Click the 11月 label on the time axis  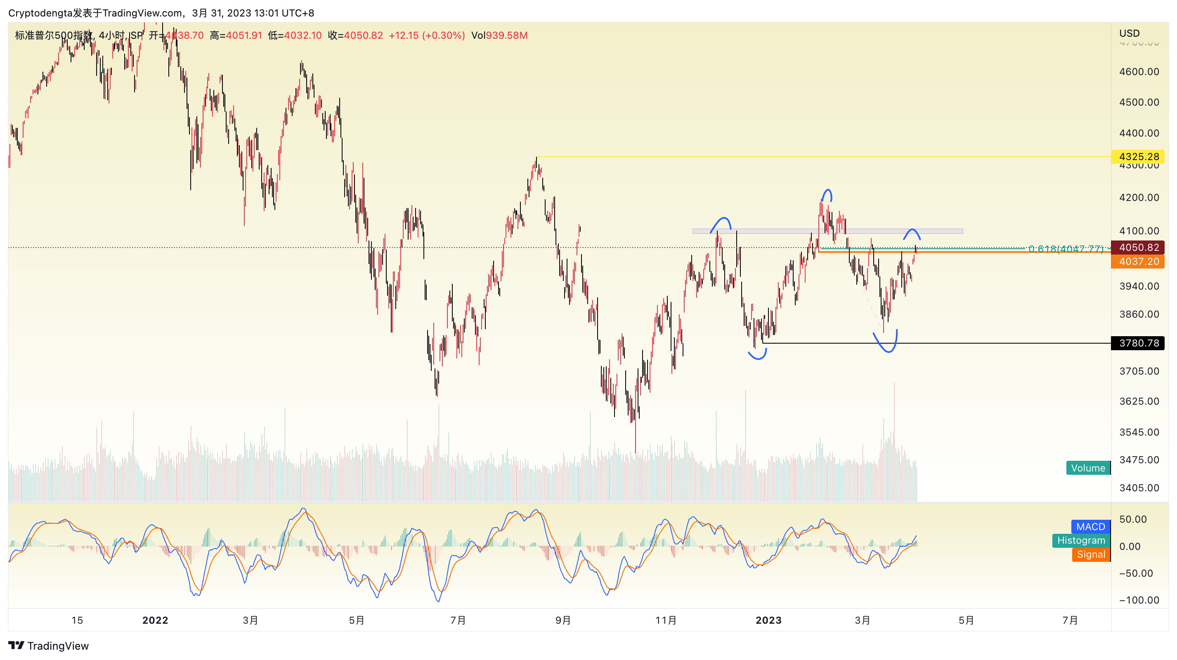coord(666,620)
